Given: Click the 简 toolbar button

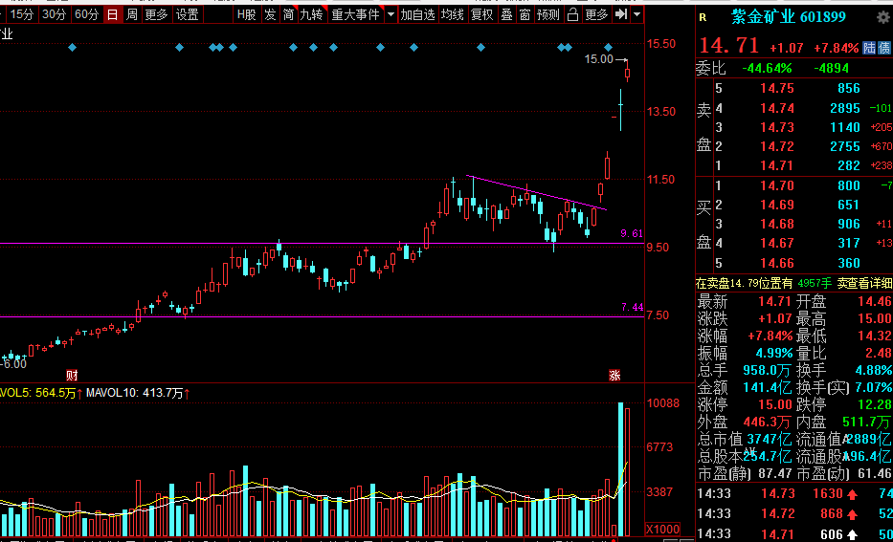Looking at the screenshot, I should tap(289, 14).
